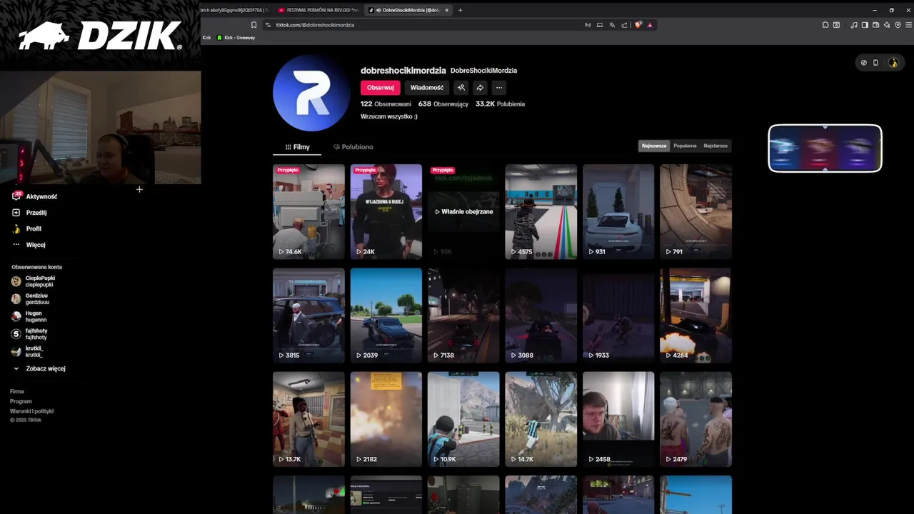Open video with 791 views
The image size is (914, 514).
click(696, 211)
